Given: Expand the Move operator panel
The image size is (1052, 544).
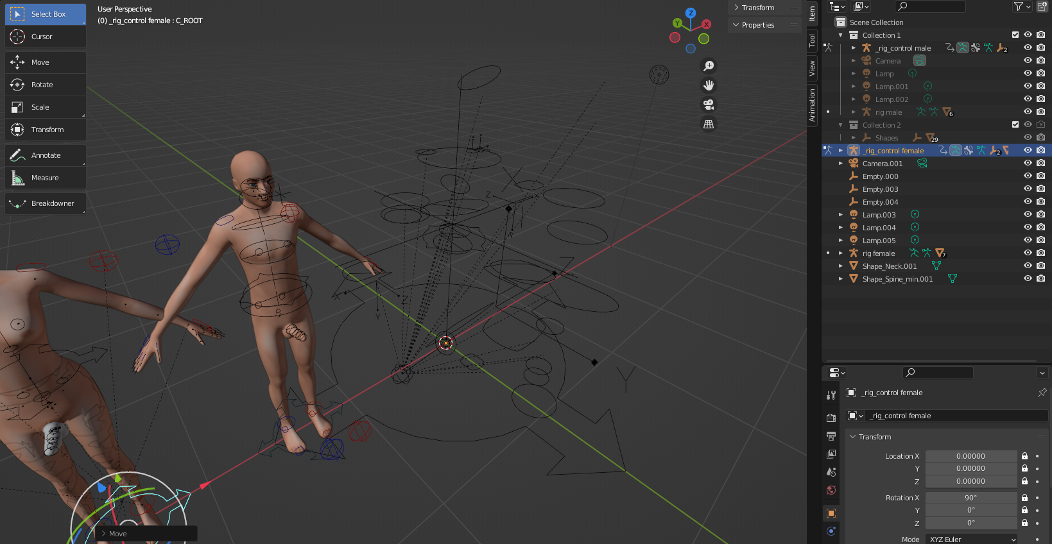Looking at the screenshot, I should [146, 534].
